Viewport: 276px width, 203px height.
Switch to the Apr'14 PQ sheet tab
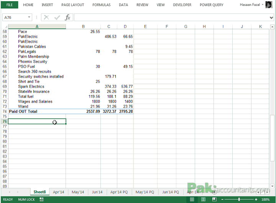(119, 192)
